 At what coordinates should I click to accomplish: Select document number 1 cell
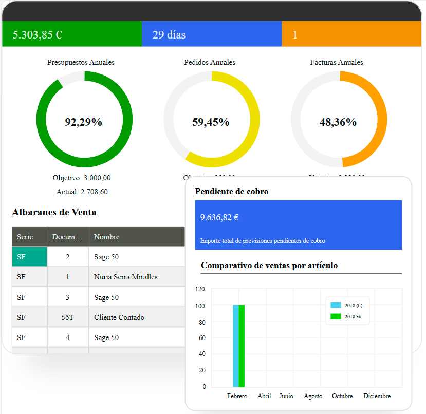(68, 277)
